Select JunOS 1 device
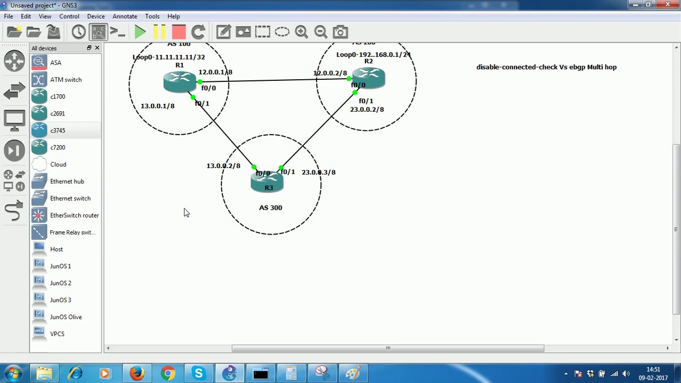 point(65,266)
